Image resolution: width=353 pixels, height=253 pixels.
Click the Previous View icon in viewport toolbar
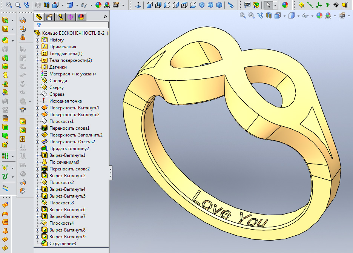pyautogui.click(x=260, y=15)
